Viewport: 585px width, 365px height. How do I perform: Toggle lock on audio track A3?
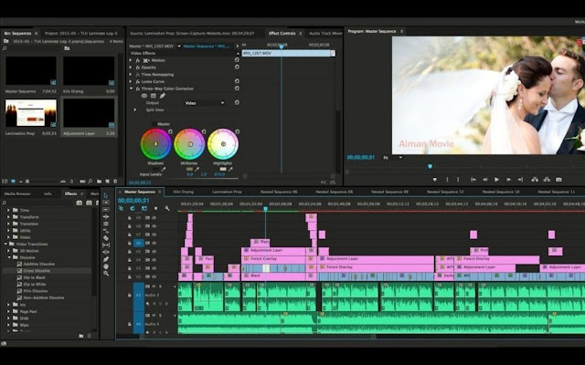tap(129, 295)
